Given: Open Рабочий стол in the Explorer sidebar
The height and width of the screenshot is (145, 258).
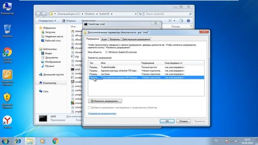Looking at the screenshot, I should click(51, 41).
